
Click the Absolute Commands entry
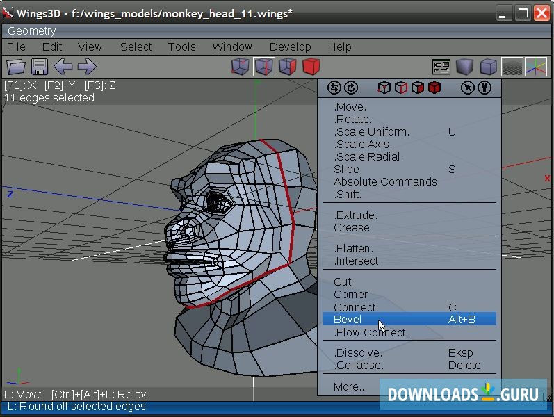coord(385,181)
